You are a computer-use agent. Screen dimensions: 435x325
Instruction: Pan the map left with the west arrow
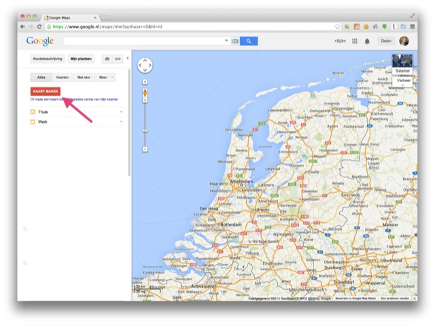tap(140, 65)
